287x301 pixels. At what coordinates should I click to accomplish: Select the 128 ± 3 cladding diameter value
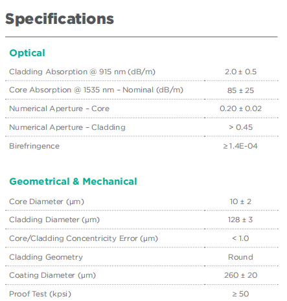click(x=240, y=220)
